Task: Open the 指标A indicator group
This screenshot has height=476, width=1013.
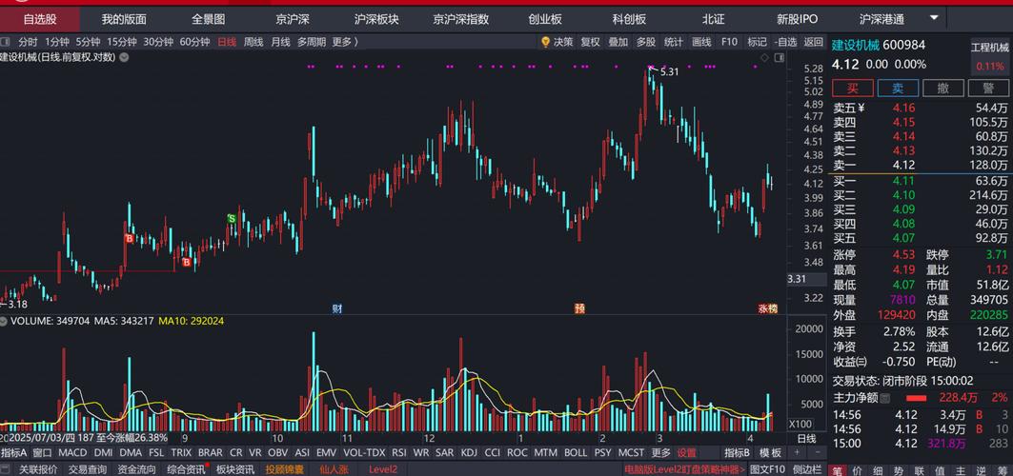Action: click(13, 453)
